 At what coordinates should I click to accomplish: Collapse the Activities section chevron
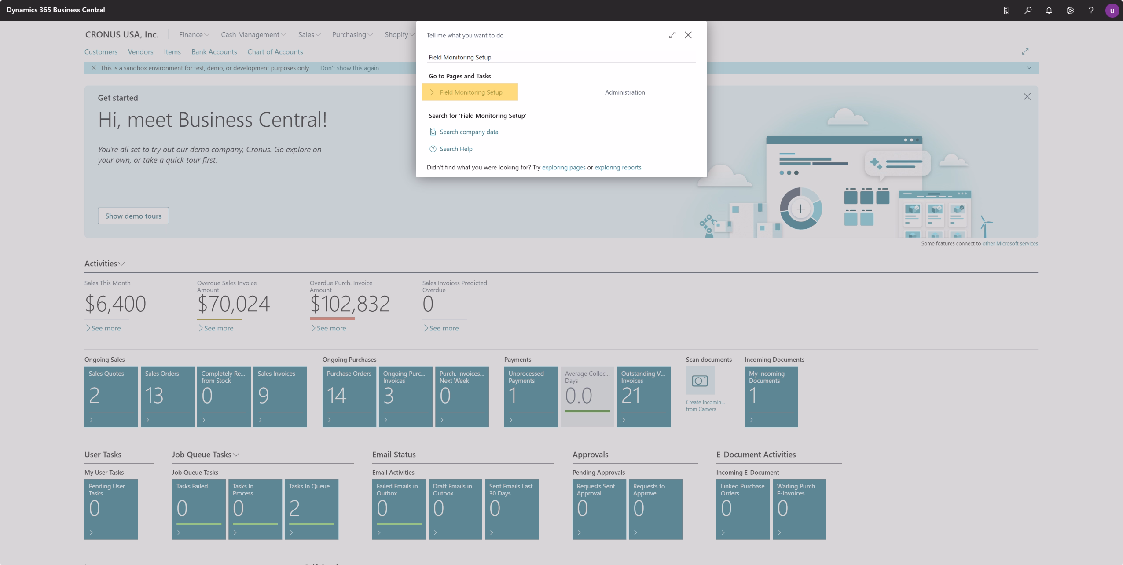tap(122, 264)
